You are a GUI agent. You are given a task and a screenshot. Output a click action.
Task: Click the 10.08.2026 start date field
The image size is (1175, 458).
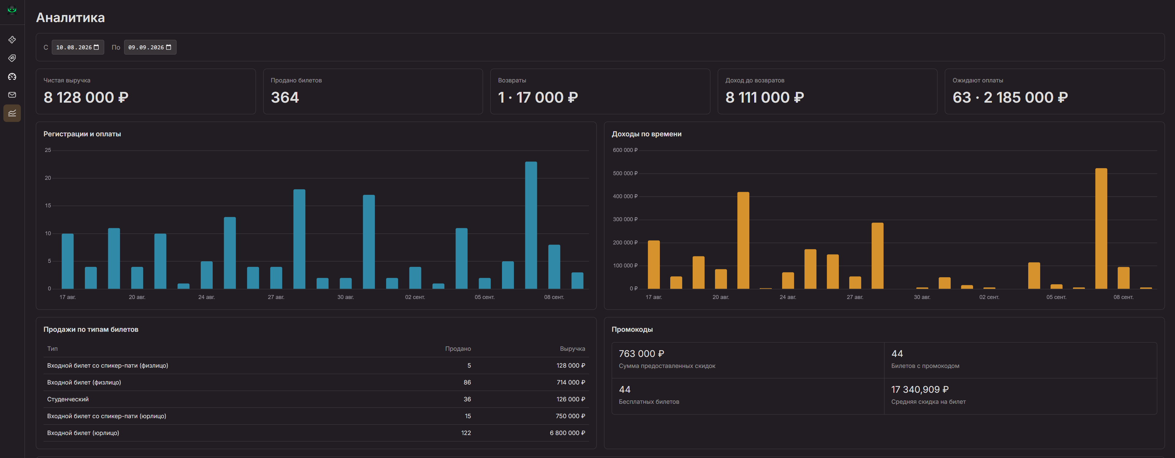point(78,47)
